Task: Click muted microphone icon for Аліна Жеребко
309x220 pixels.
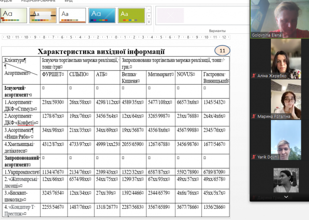Action: click(x=253, y=75)
